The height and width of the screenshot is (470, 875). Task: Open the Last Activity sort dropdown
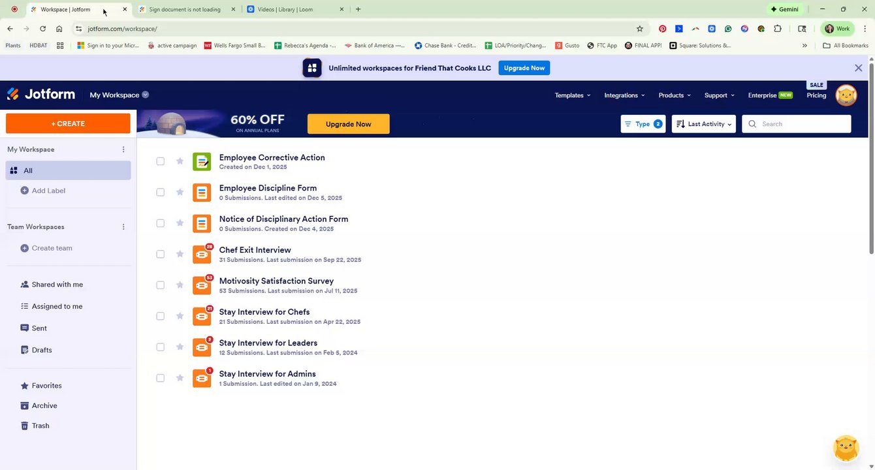click(704, 124)
